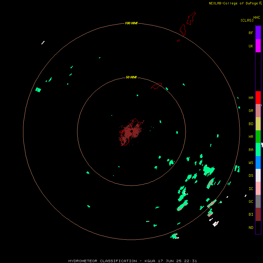Click the NEXLAB-College of DuPage credit

coord(233,3)
